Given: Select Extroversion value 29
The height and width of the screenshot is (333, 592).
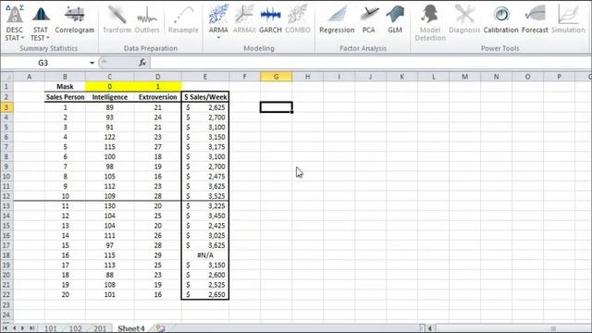Looking at the screenshot, I should pos(158,255).
